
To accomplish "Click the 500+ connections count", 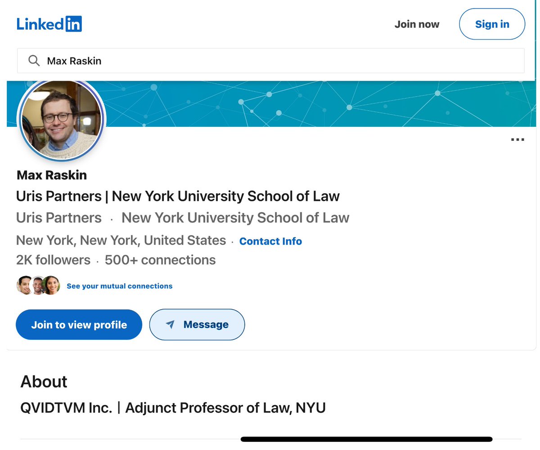I will click(160, 260).
